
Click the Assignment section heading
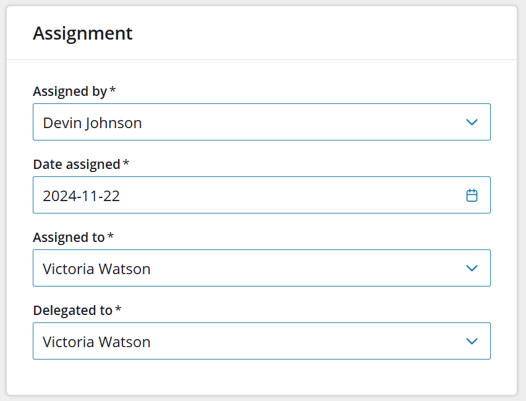pyautogui.click(x=83, y=33)
